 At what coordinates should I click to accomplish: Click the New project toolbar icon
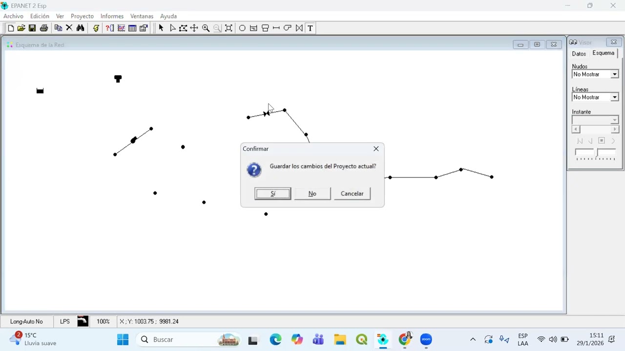pyautogui.click(x=11, y=28)
